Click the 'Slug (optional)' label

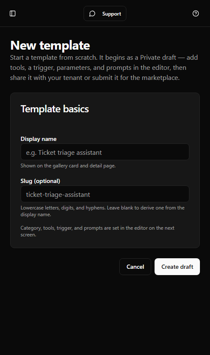(x=40, y=181)
